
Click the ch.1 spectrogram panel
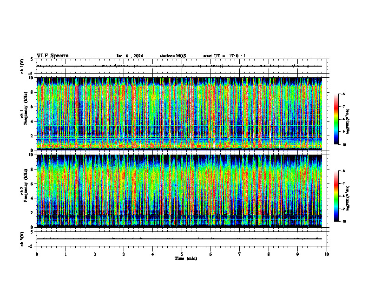pos(179,114)
